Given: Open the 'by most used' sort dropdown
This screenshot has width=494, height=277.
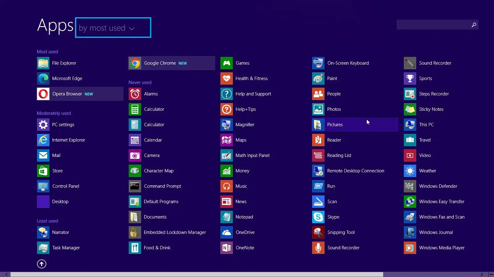Looking at the screenshot, I should click(x=113, y=28).
